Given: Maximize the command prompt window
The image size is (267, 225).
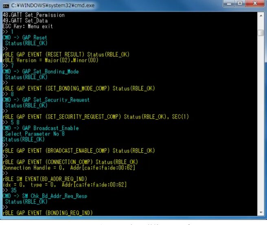Looking at the screenshot, I should (240, 3).
